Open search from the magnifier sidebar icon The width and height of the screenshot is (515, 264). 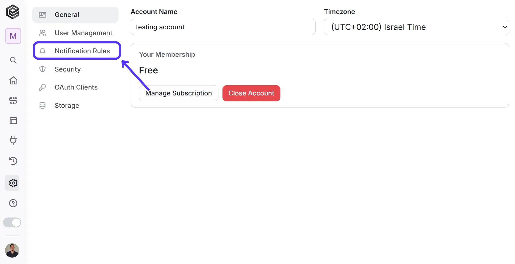13,60
